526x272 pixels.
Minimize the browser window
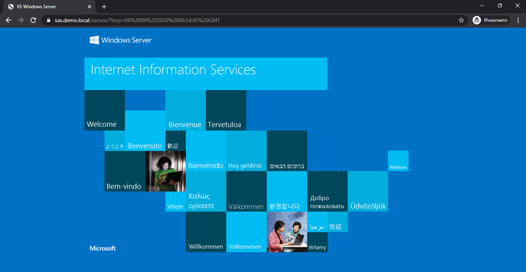pyautogui.click(x=482, y=6)
